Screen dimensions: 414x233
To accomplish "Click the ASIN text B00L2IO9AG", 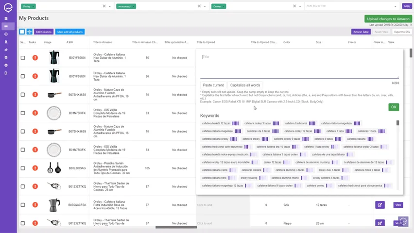I will 77,168.
